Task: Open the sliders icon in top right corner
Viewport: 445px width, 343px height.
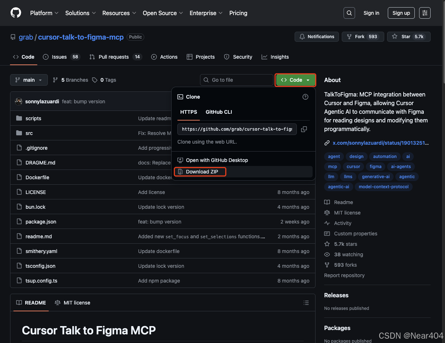Action: pyautogui.click(x=424, y=13)
